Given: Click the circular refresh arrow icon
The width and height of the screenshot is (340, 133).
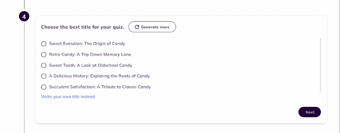Looking at the screenshot, I should pyautogui.click(x=137, y=27).
